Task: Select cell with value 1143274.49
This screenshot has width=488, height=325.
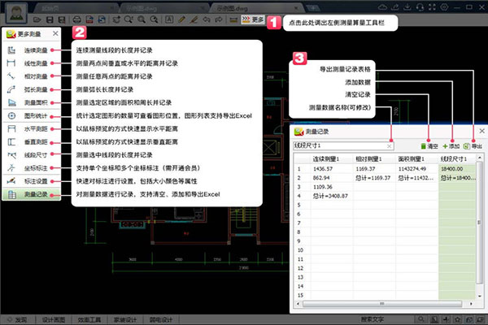Action: click(416, 169)
